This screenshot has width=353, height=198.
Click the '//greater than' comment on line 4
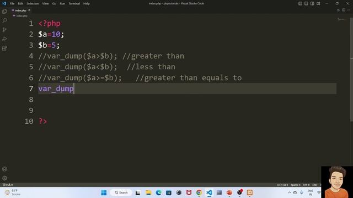pyautogui.click(x=153, y=56)
